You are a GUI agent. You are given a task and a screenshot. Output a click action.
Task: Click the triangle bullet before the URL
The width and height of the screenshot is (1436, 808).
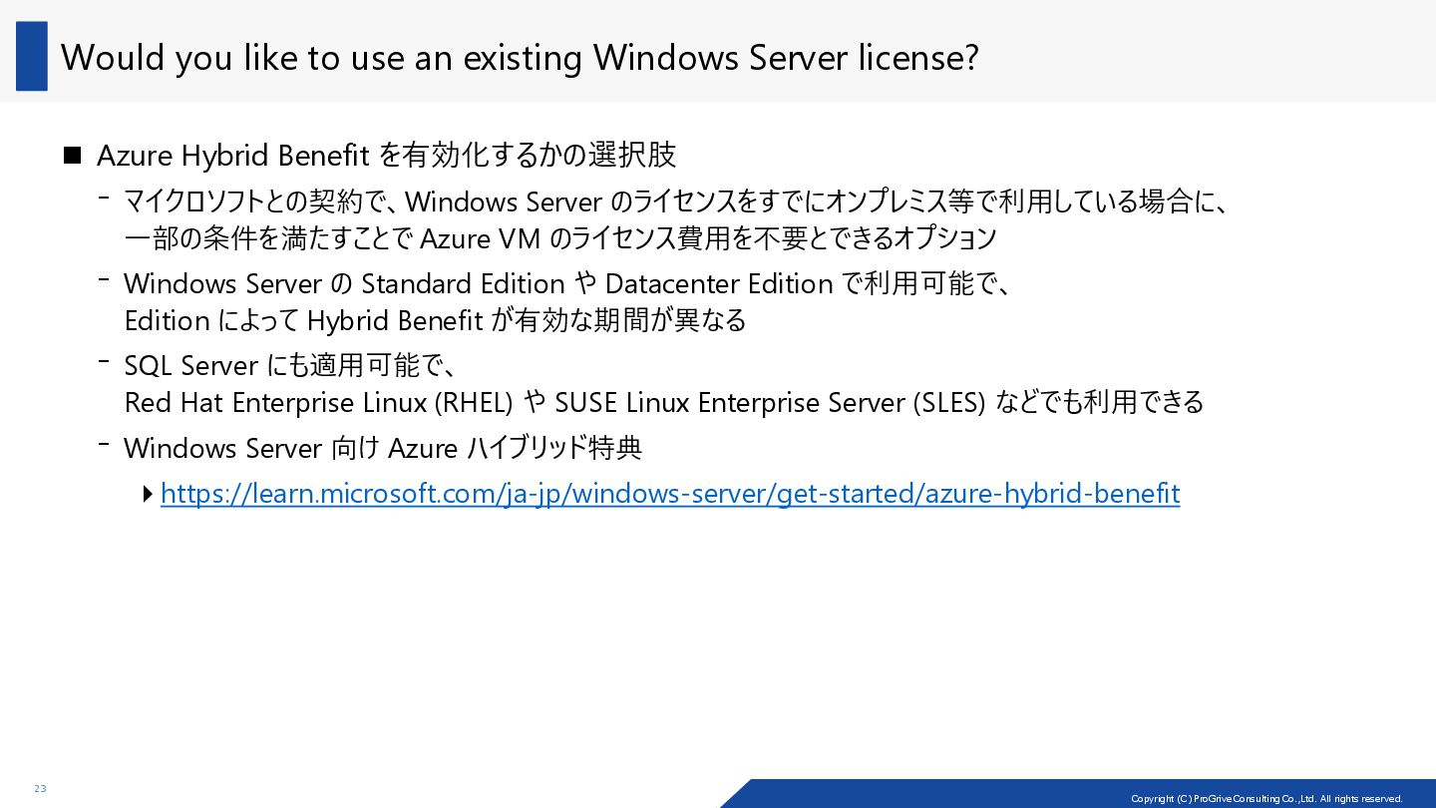[x=148, y=494]
